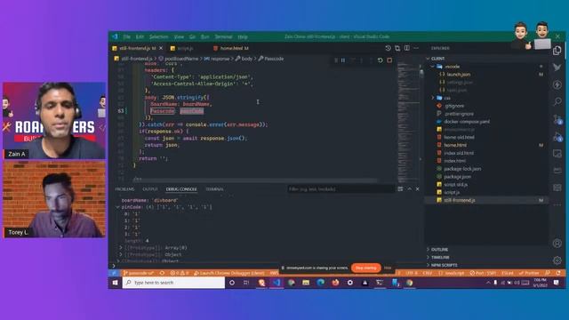Close the still-frontend.js tab

pos(161,48)
